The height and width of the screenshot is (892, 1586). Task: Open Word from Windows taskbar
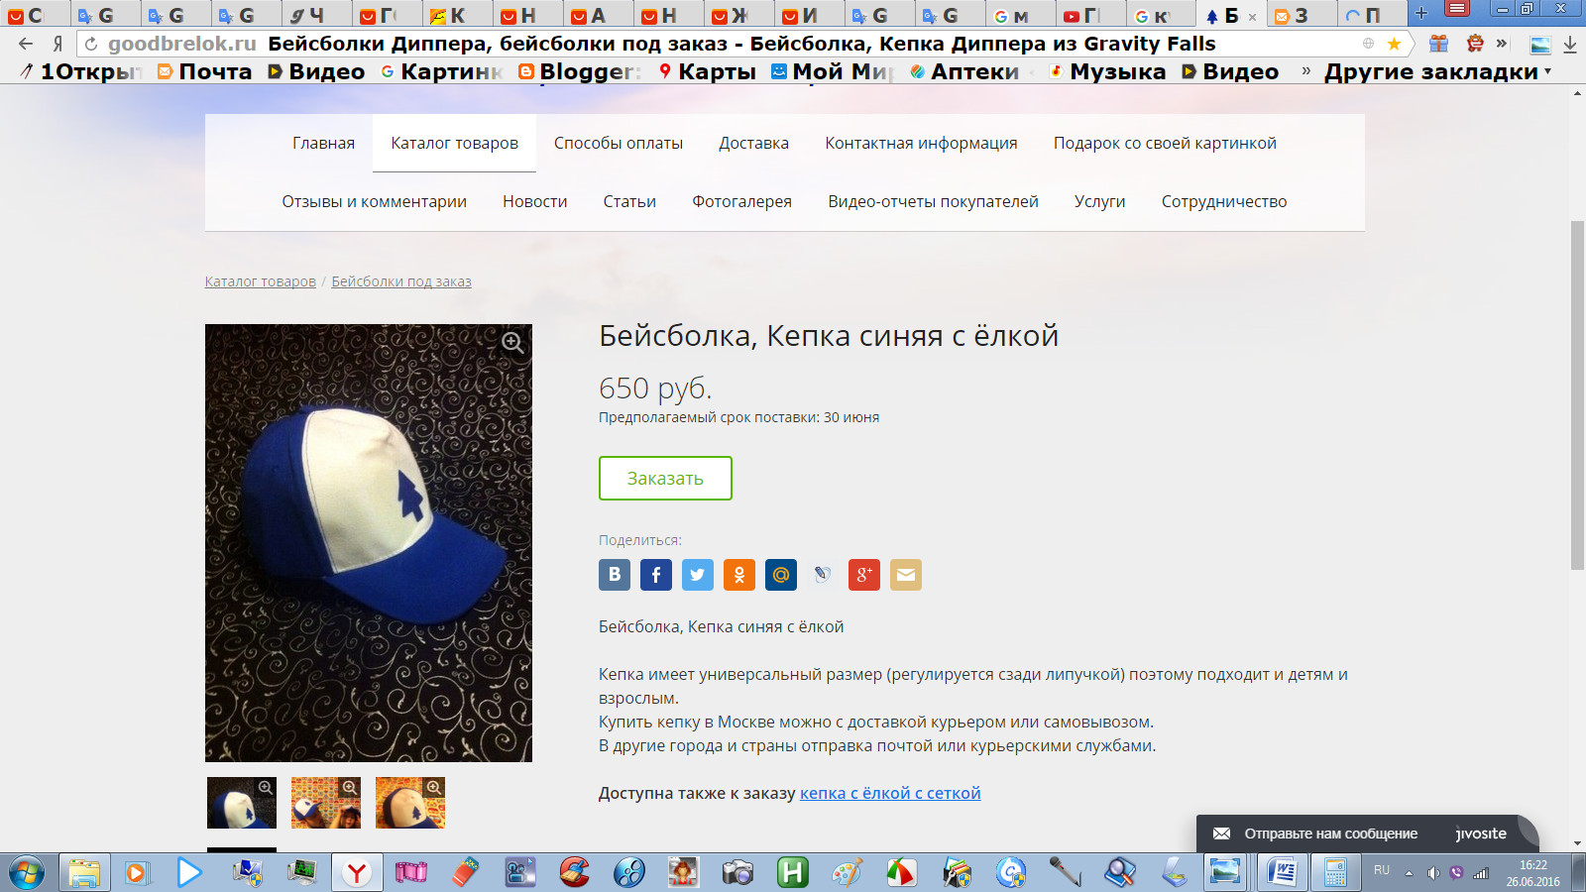click(x=1282, y=872)
